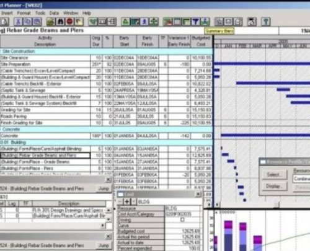Click up arrow of relationship list scrollbar

pos(108,209)
